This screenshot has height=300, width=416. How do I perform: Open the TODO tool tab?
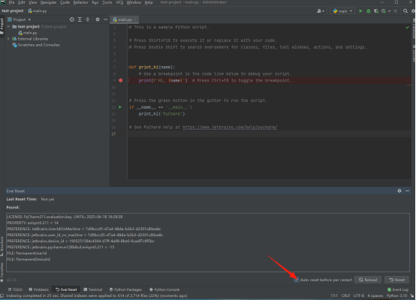coord(15,289)
